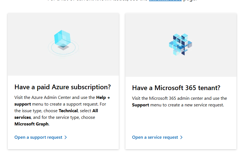Click the chevron after Open a service request

(181, 137)
